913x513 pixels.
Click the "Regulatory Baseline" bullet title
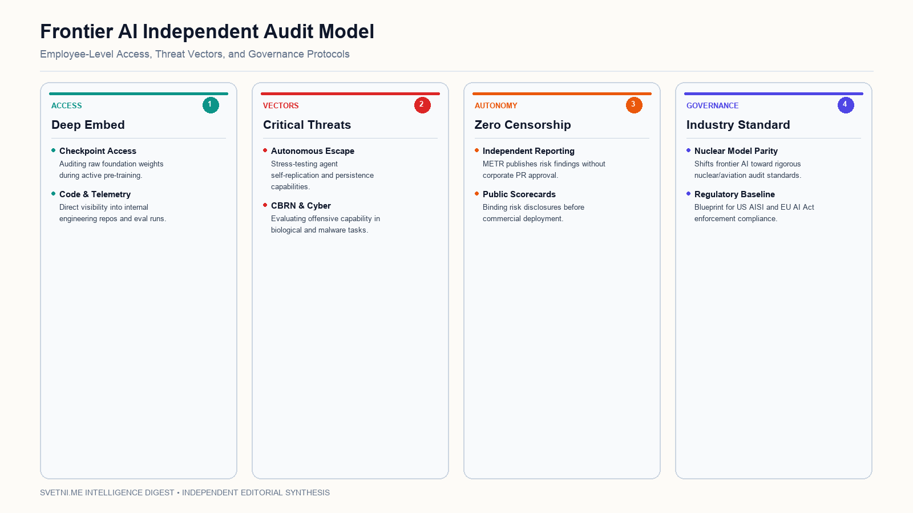pyautogui.click(x=734, y=194)
